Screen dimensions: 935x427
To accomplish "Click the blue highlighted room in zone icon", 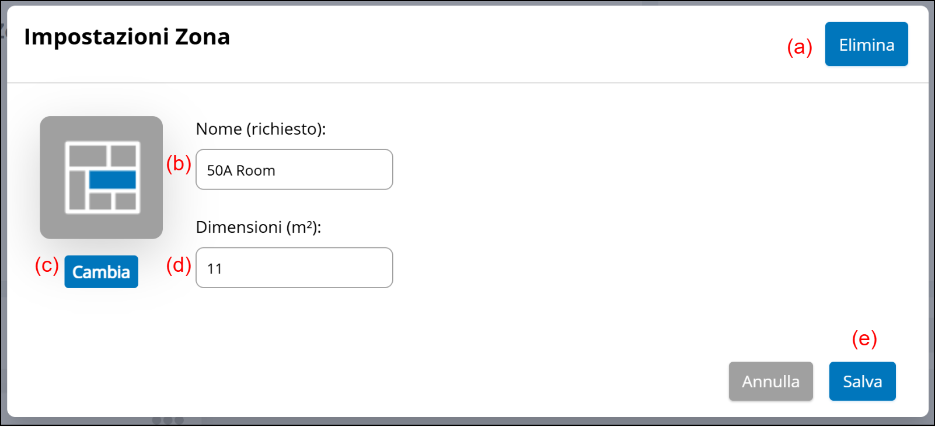I will 113,180.
